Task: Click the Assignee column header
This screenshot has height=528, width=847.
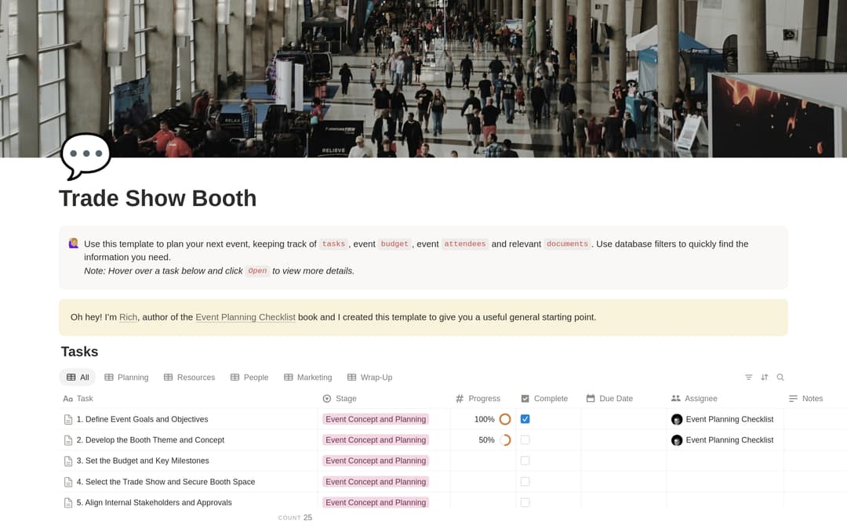Action: click(x=694, y=399)
